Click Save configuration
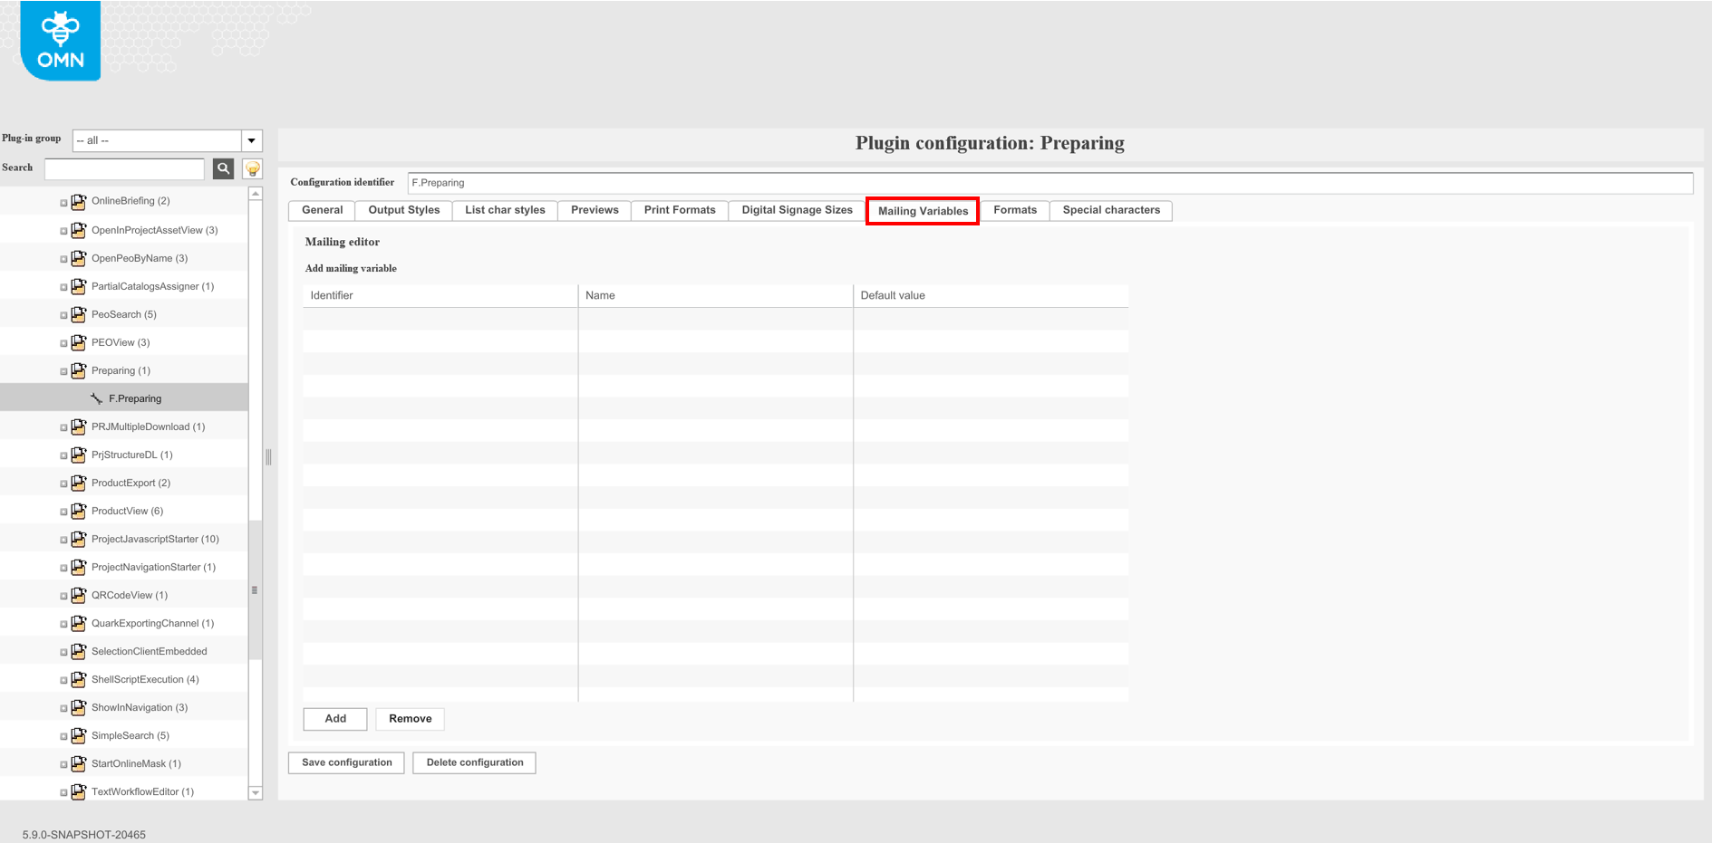Image resolution: width=1712 pixels, height=843 pixels. [345, 762]
